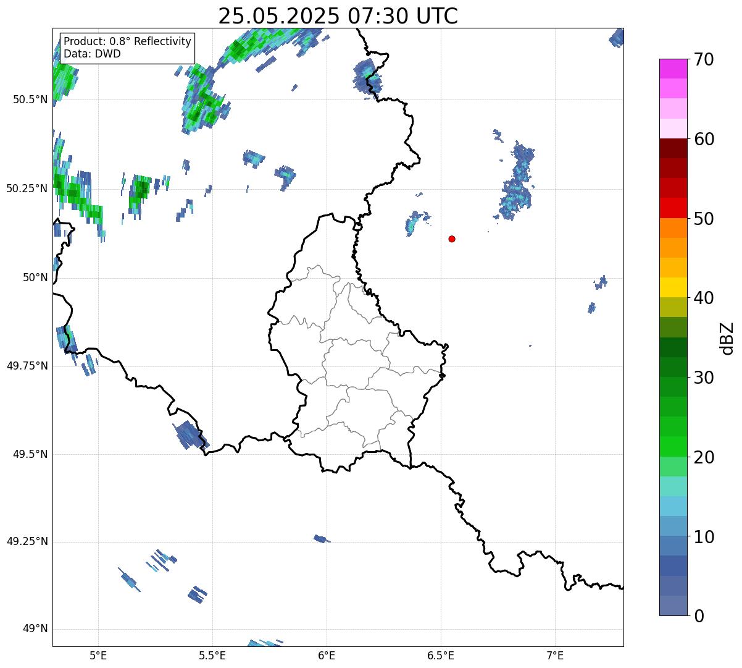The height and width of the screenshot is (668, 742).
Task: Click the 50.5°N latitude label
Action: click(x=30, y=99)
